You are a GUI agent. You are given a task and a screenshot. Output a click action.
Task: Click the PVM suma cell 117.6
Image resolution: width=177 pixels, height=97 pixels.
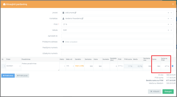click(128, 66)
